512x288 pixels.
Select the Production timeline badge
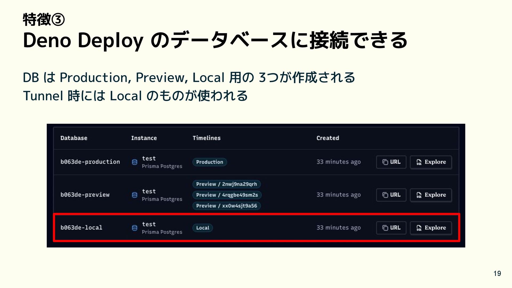pyautogui.click(x=210, y=162)
